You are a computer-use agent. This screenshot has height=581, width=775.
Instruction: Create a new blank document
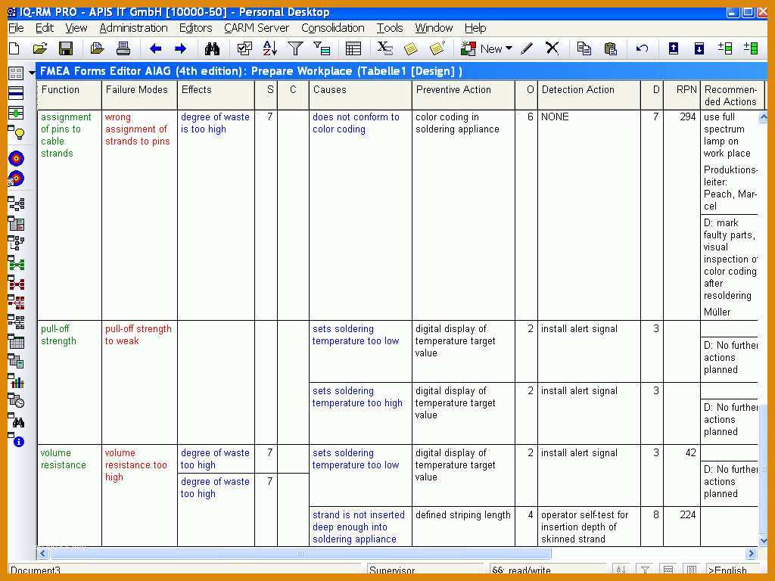tap(15, 48)
